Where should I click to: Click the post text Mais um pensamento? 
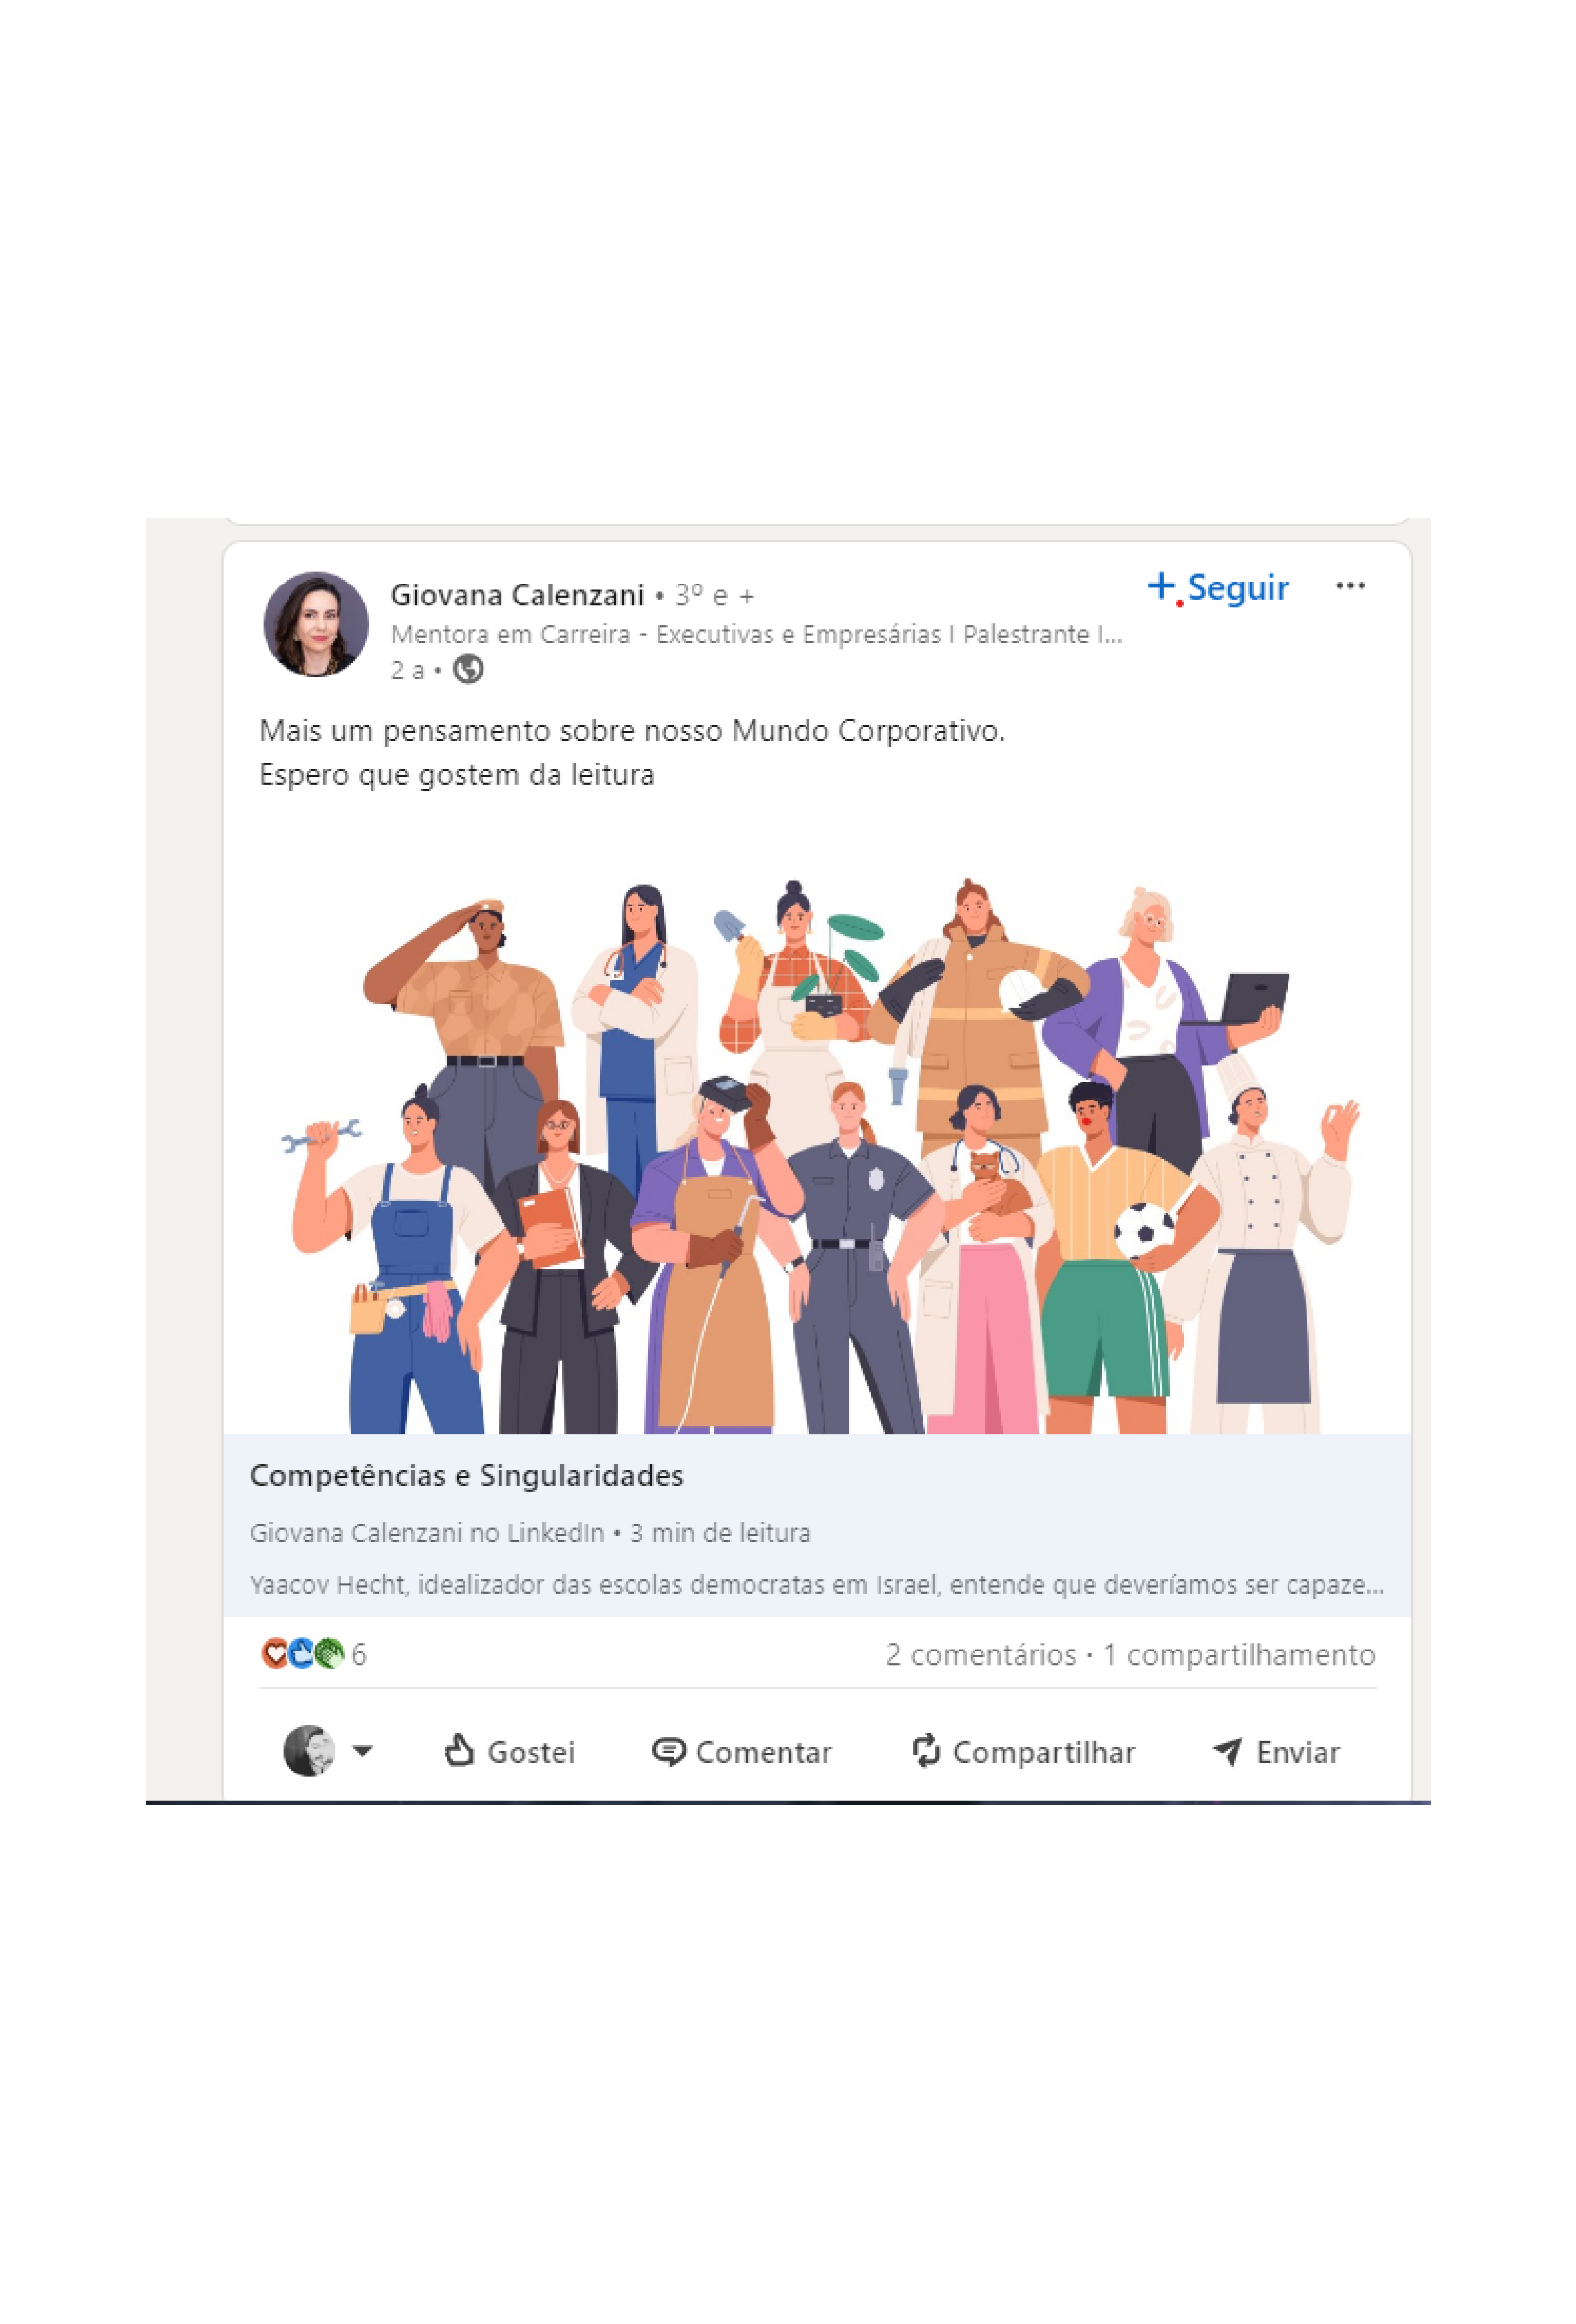632,731
